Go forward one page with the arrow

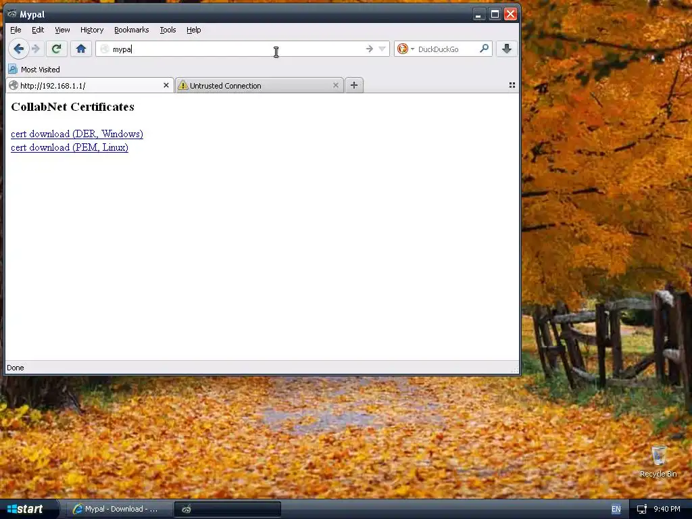click(x=36, y=49)
